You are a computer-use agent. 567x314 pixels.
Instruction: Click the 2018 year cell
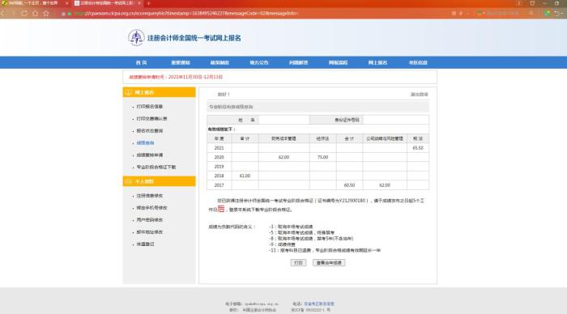click(x=220, y=176)
